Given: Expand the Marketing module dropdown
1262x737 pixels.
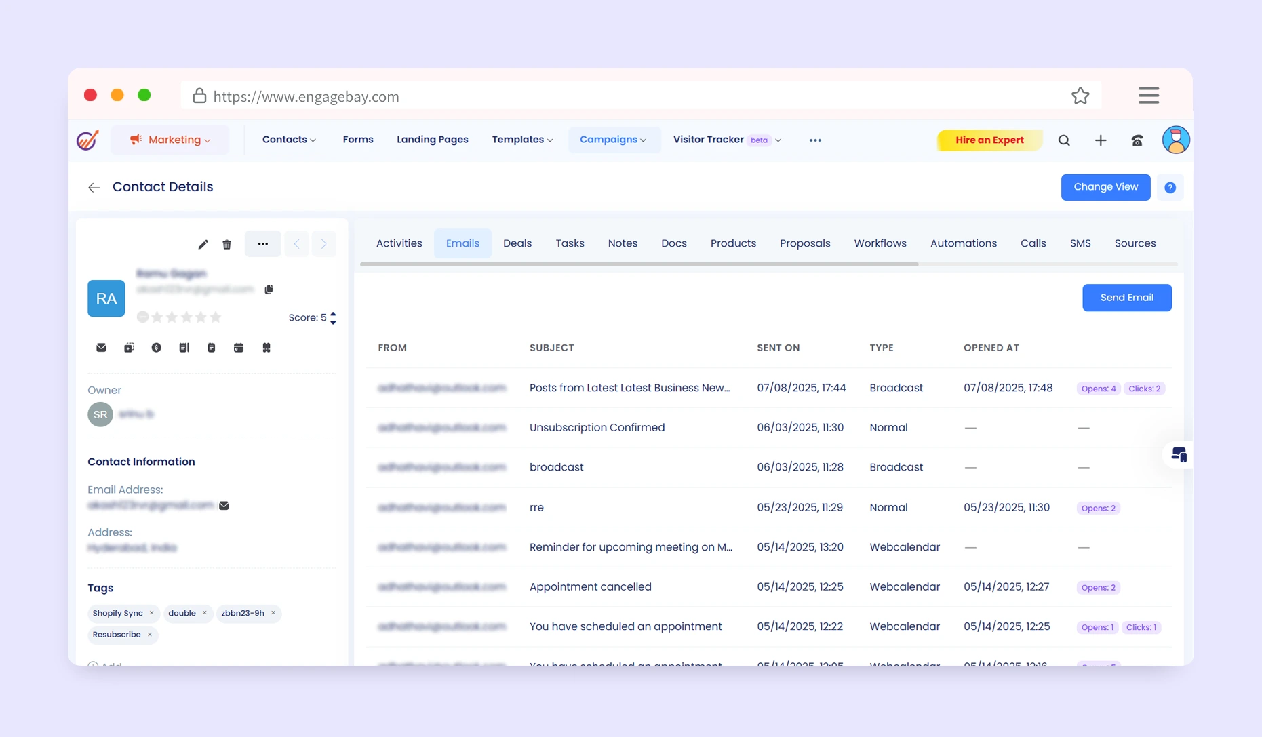Looking at the screenshot, I should click(171, 140).
